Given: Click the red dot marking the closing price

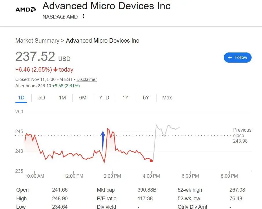Looking at the screenshot, I should point(151,161).
